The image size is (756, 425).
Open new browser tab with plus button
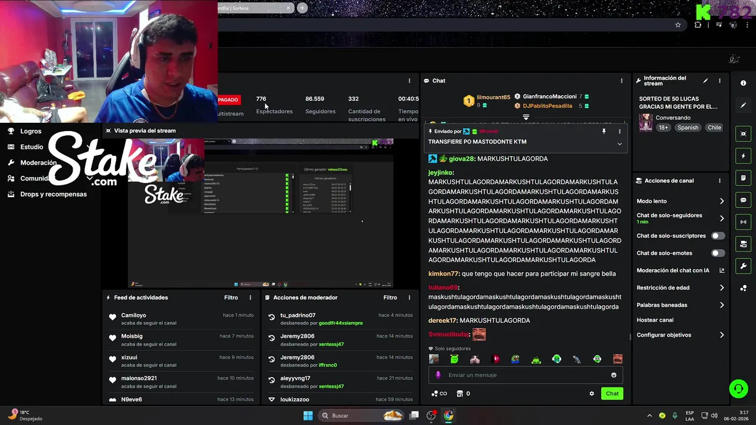(302, 8)
